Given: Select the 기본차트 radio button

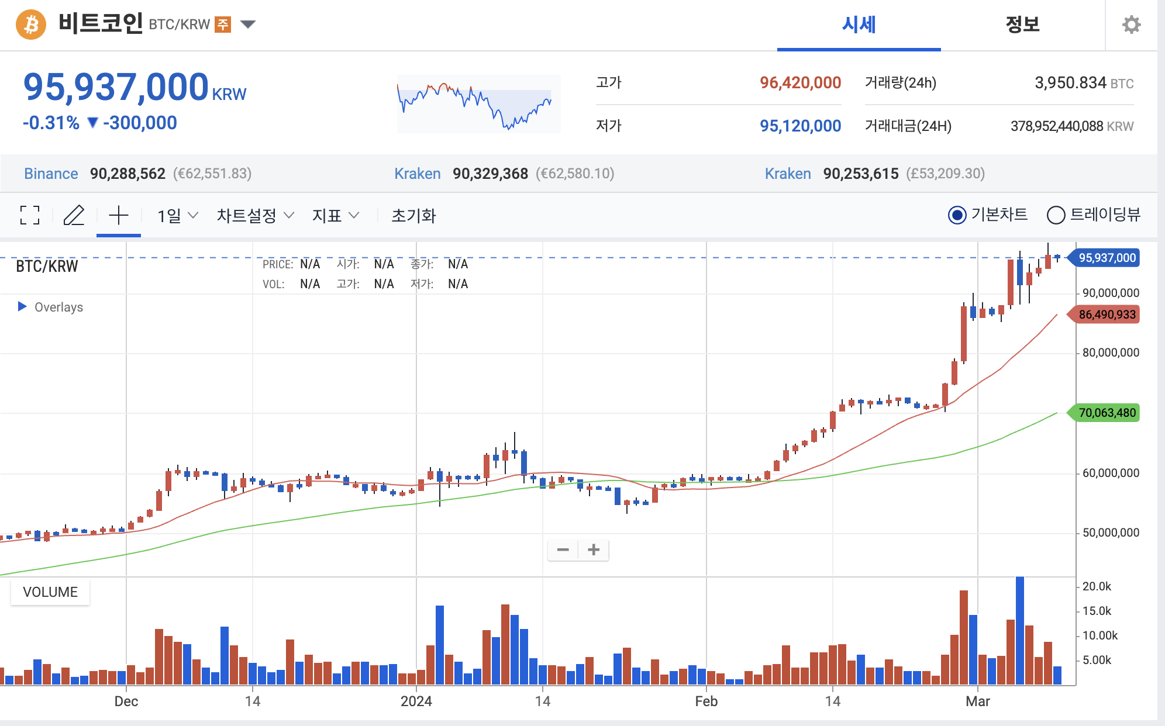Looking at the screenshot, I should 957,215.
